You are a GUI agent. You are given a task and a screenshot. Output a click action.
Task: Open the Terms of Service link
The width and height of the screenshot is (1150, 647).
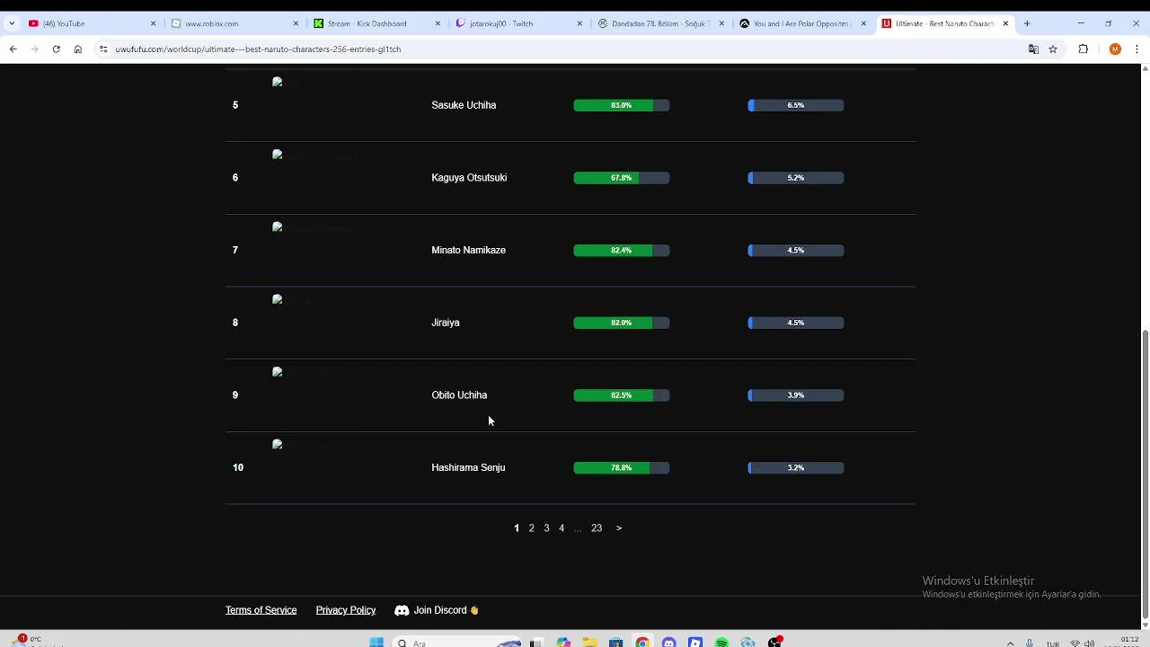coord(261,610)
